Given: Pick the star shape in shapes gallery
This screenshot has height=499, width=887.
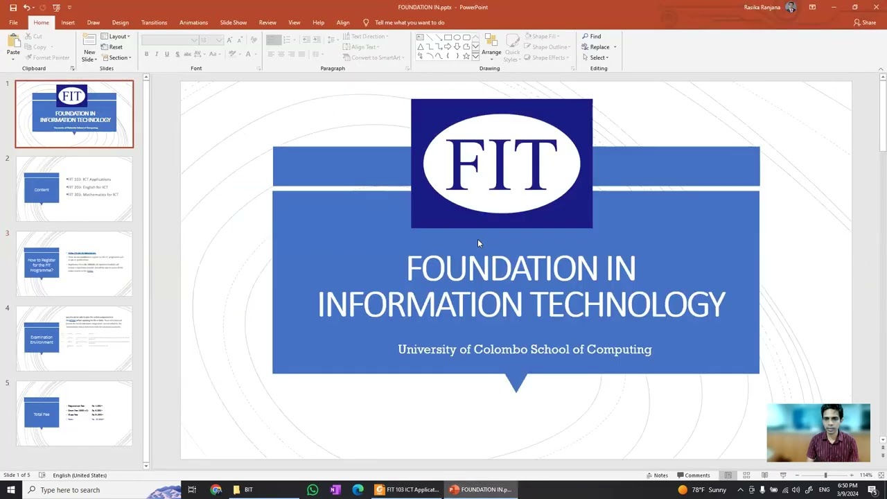Looking at the screenshot, I should tap(466, 55).
